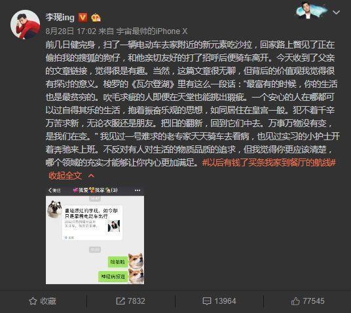Open the post options chevron menu
The width and height of the screenshot is (351, 313).
(336, 12)
